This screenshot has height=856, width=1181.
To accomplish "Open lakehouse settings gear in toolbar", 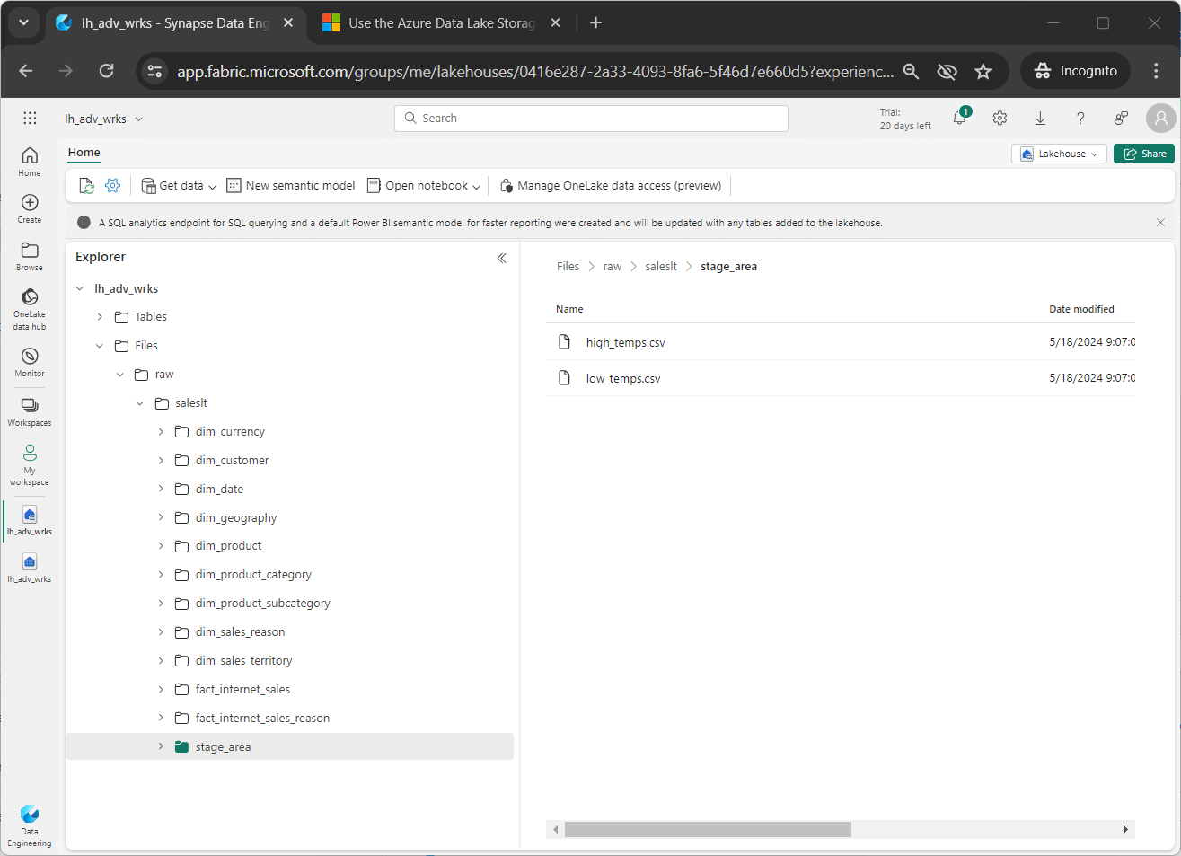I will pos(113,185).
